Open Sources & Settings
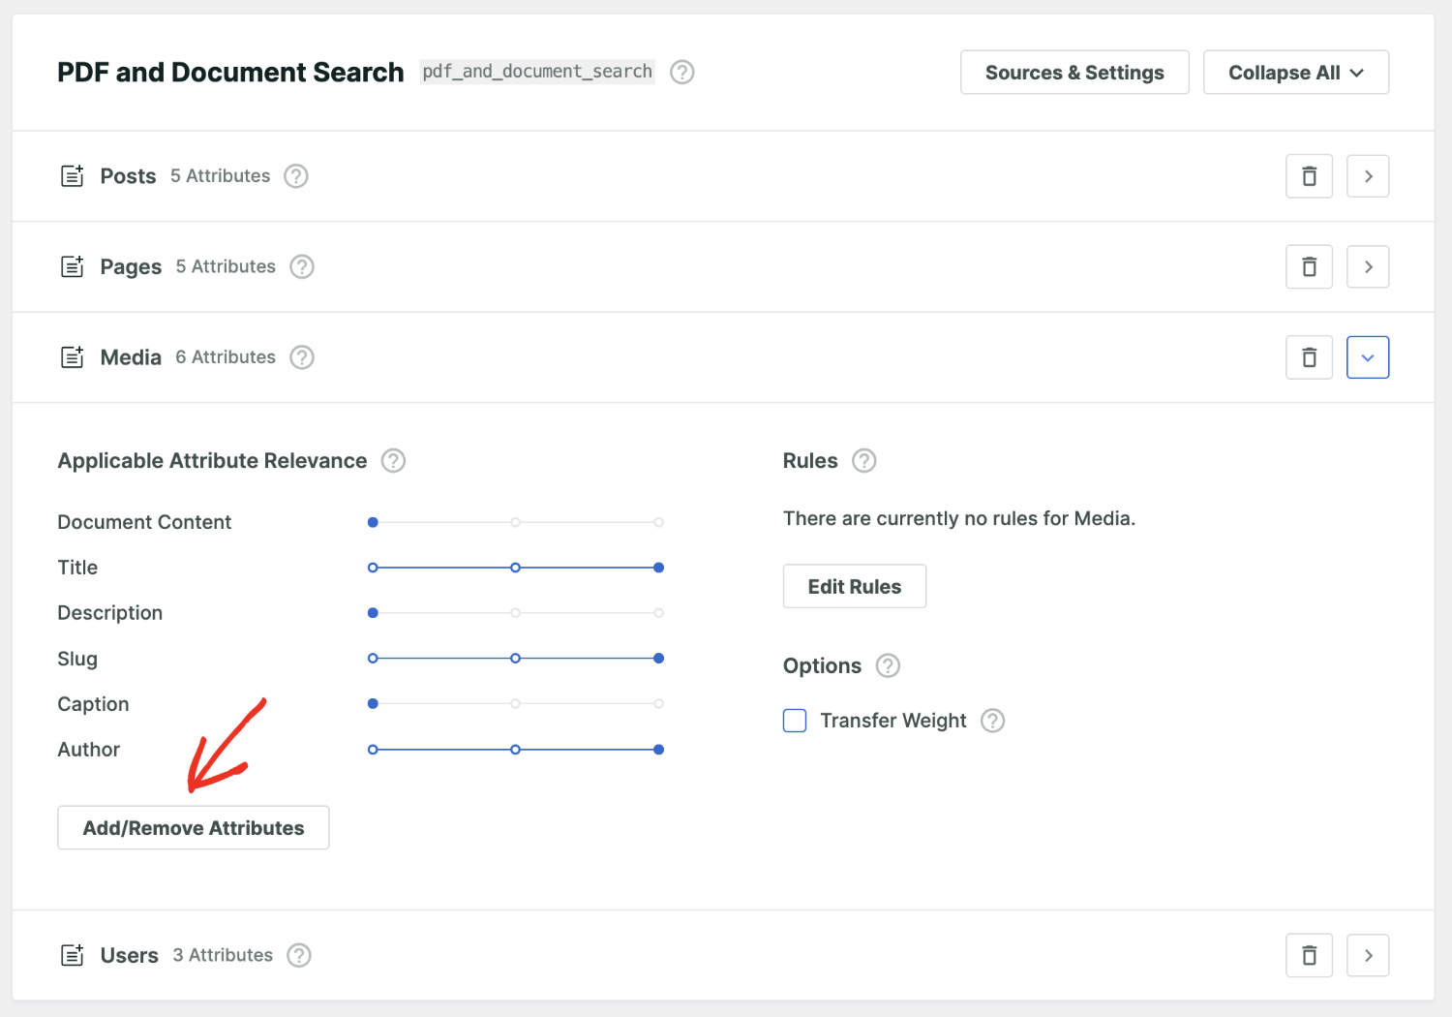This screenshot has height=1017, width=1452. 1074,72
